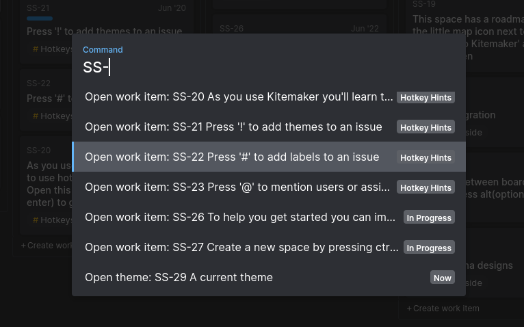Click Hotkey Hints badge on SS-20 row
Image resolution: width=524 pixels, height=327 pixels.
click(x=425, y=97)
